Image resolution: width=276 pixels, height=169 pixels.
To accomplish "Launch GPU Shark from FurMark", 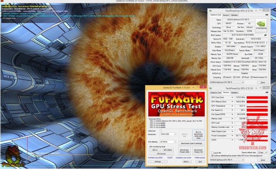I will click(168, 150).
